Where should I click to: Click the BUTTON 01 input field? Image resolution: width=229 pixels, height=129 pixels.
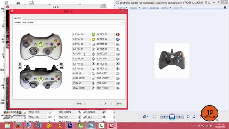pyautogui.click(x=81, y=39)
